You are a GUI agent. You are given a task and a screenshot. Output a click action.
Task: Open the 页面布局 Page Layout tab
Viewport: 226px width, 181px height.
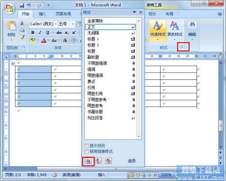(x=63, y=14)
